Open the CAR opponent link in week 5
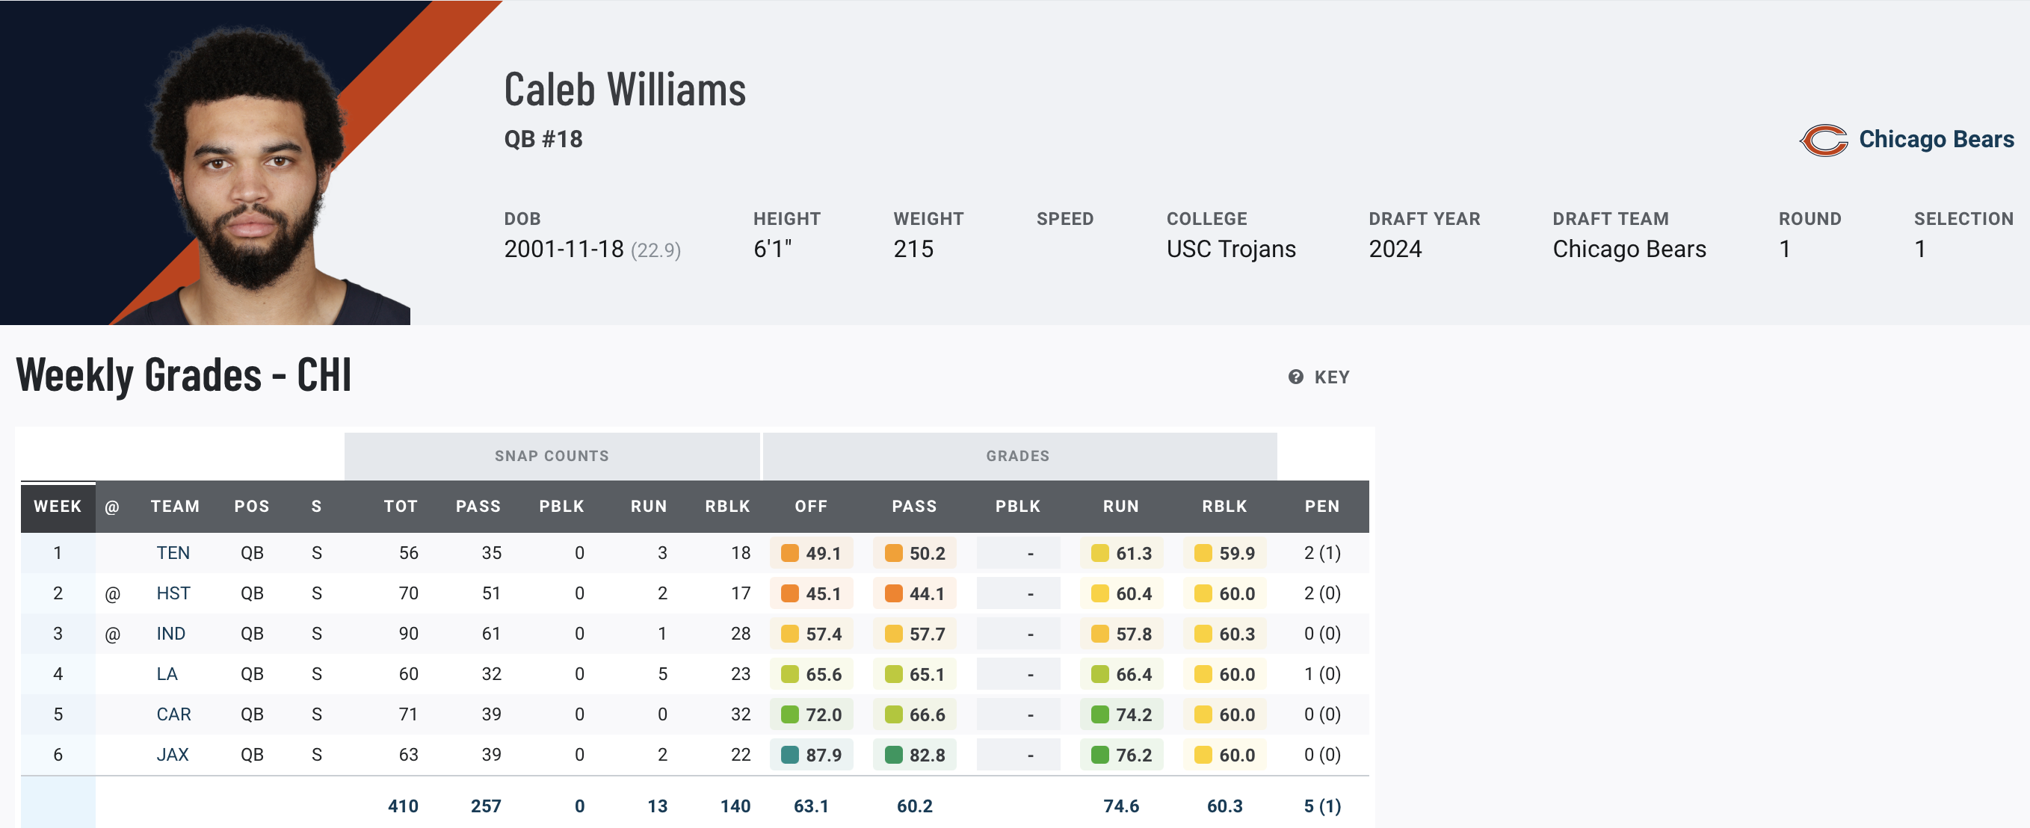The image size is (2030, 828). coord(173,714)
